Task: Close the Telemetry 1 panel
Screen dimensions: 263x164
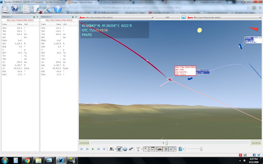Action: (x=37, y=17)
